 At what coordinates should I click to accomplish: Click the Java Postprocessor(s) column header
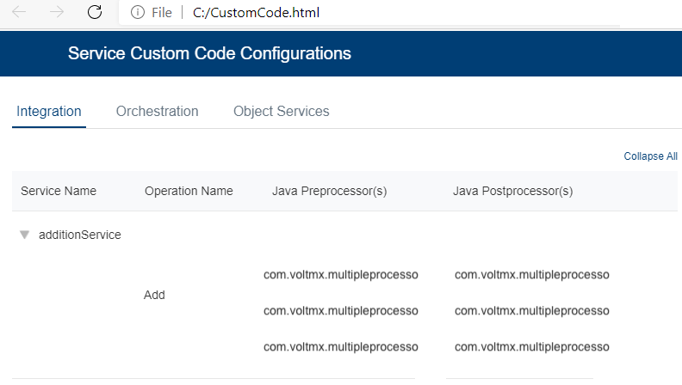coord(513,191)
